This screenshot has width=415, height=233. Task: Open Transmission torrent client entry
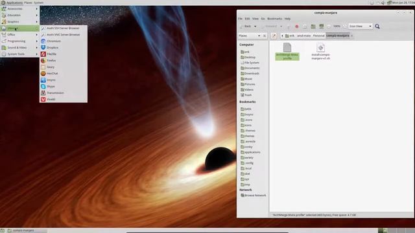click(x=64, y=93)
